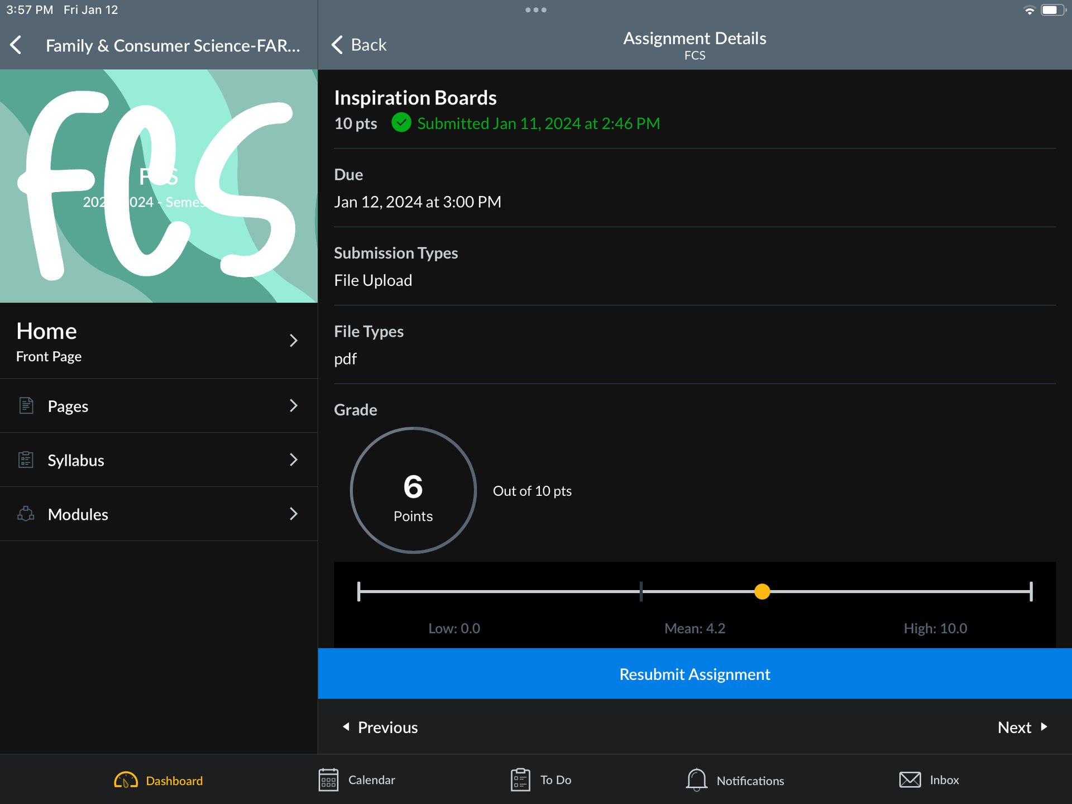Open the Inbox envelope icon
The width and height of the screenshot is (1072, 804).
click(x=910, y=780)
